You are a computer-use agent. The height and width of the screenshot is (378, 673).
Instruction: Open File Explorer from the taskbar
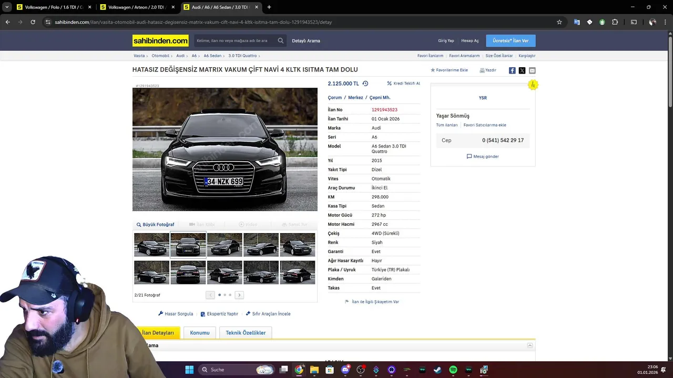(x=314, y=370)
